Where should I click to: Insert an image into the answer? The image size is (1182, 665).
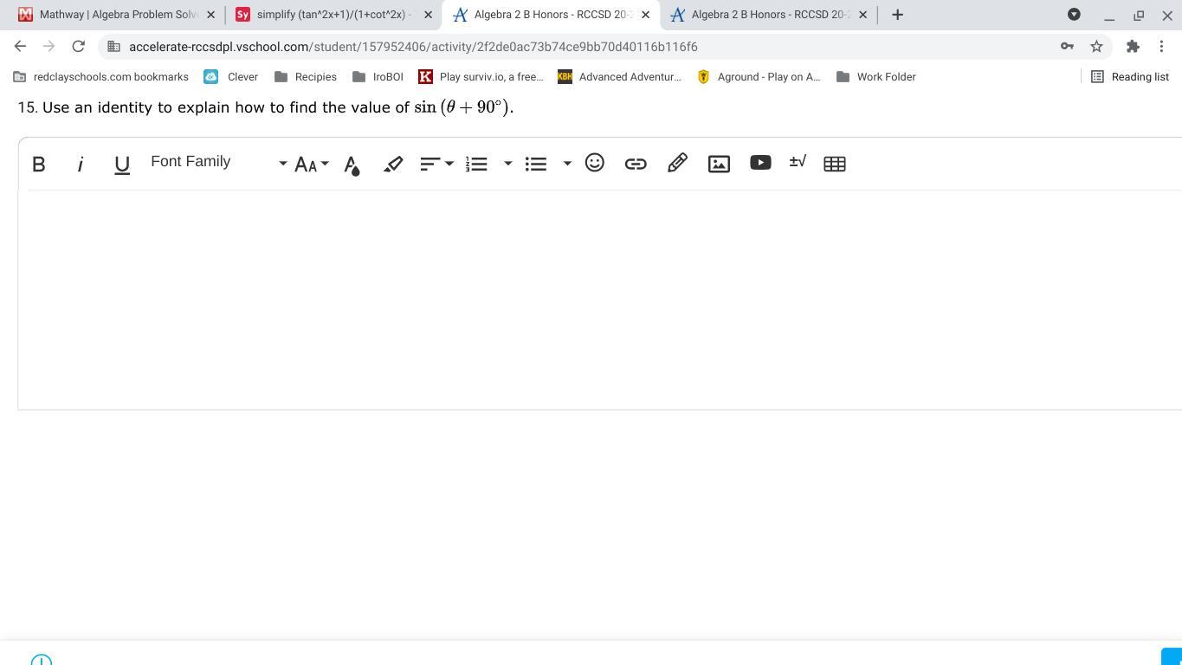click(719, 164)
